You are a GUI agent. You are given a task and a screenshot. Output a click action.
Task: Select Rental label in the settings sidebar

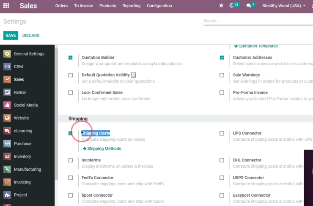point(20,92)
